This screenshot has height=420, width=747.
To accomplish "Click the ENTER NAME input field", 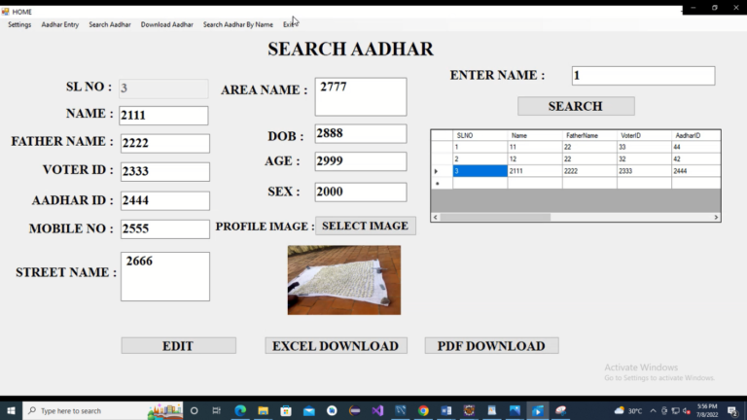I will 643,76.
